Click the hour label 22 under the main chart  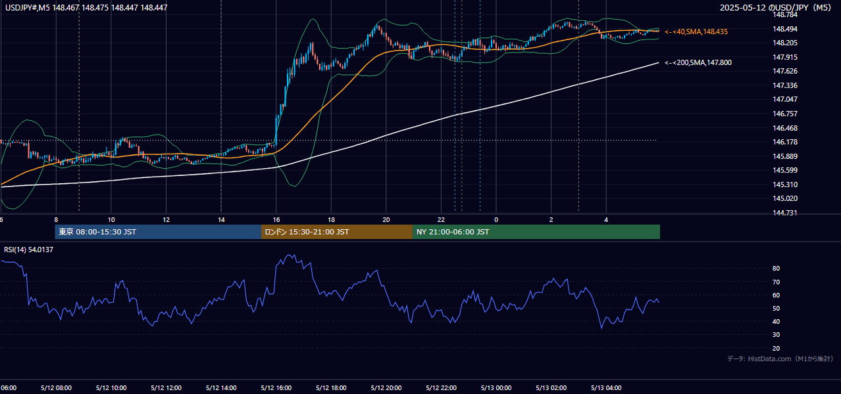441,219
